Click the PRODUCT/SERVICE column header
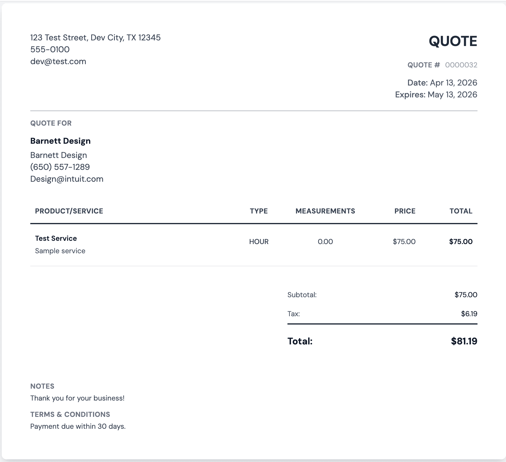Screen dimensions: 506x462 click(69, 211)
